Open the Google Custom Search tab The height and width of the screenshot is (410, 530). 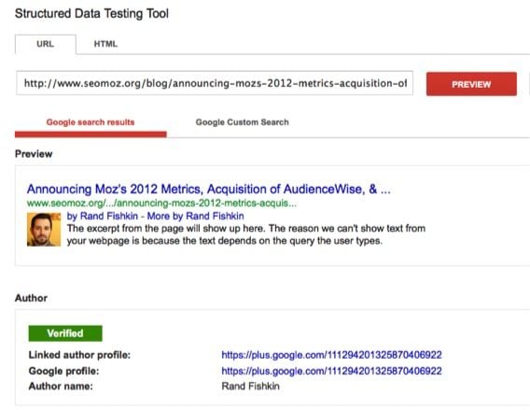(x=242, y=122)
